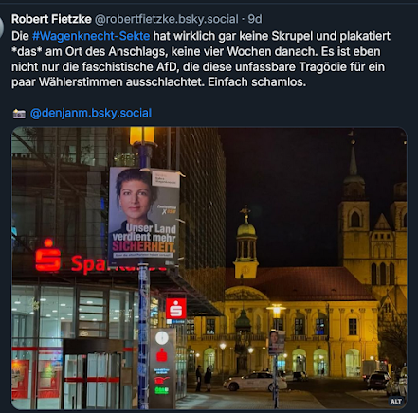418x413 pixels.
Task: Click the author avatar at left edge
Action: coord(2,27)
